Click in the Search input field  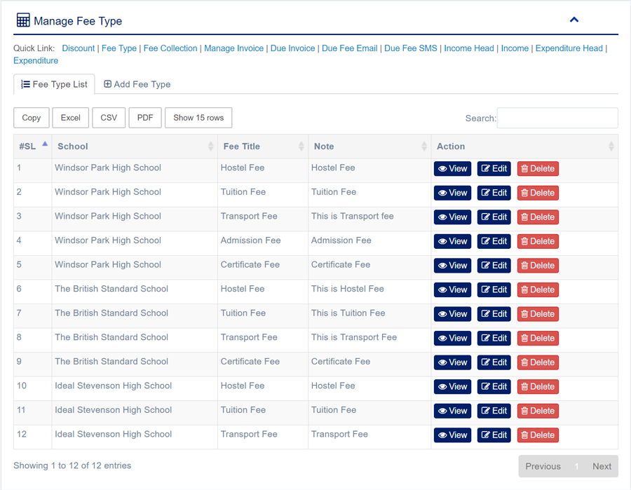tap(557, 118)
